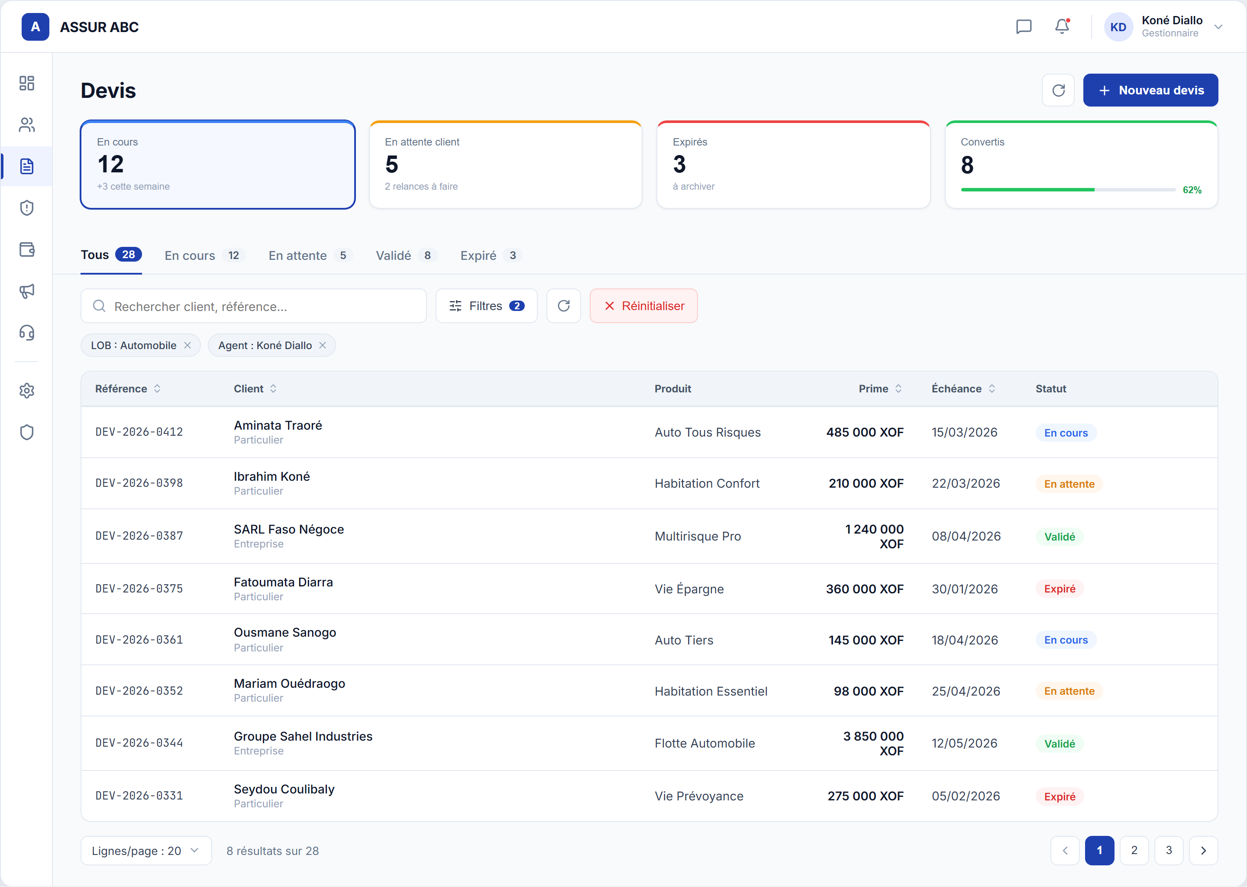Click the Nouveau devis button
1247x887 pixels.
pyautogui.click(x=1150, y=90)
